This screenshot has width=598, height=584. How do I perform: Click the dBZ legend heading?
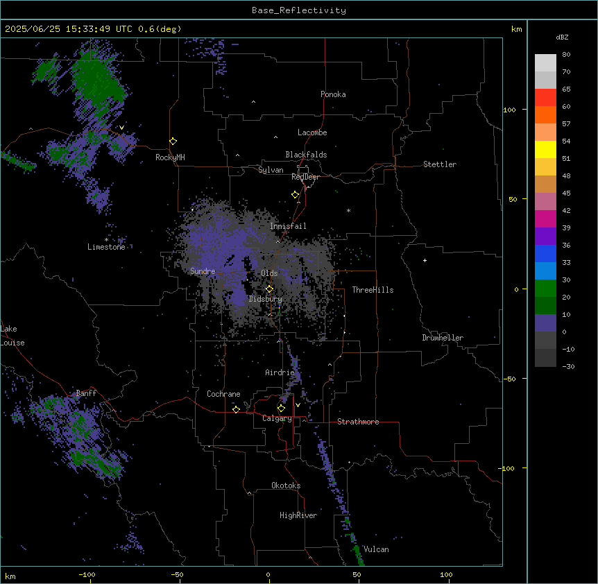(x=562, y=37)
